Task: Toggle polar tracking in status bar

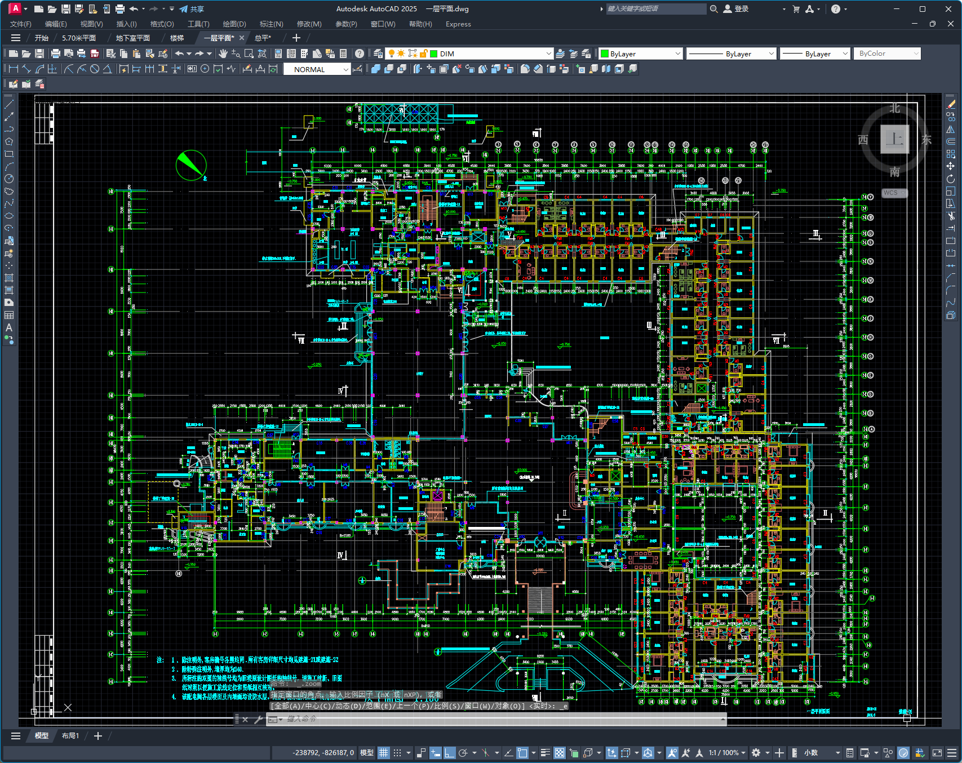Action: (x=463, y=753)
